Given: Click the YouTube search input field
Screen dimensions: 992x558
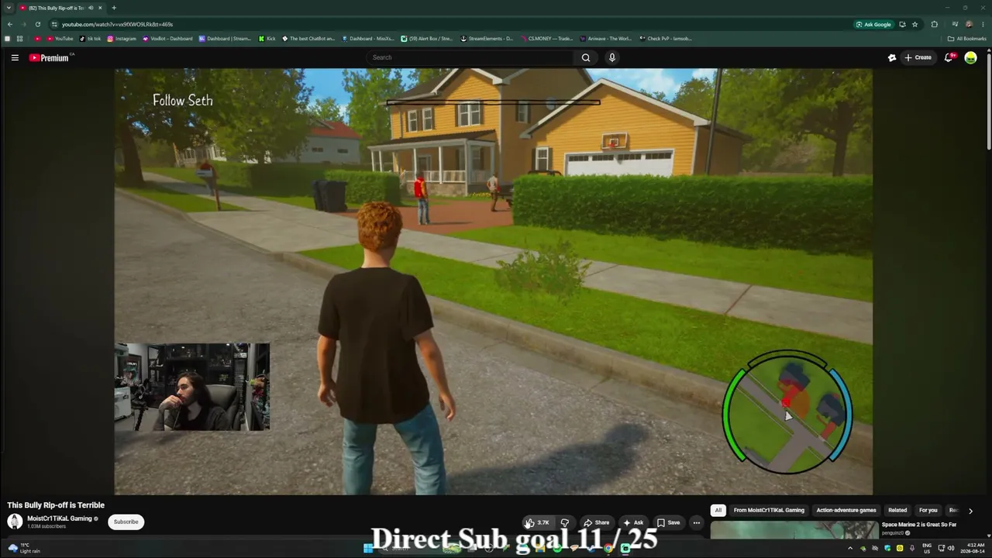Looking at the screenshot, I should tap(470, 57).
